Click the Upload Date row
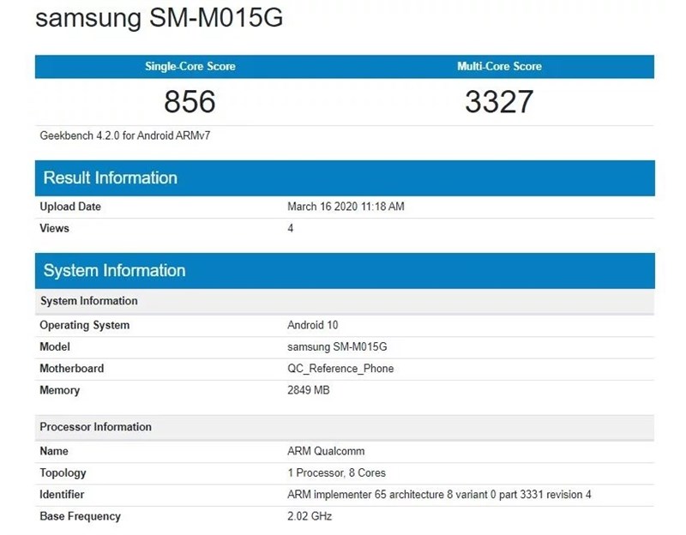This screenshot has width=686, height=535. point(71,206)
